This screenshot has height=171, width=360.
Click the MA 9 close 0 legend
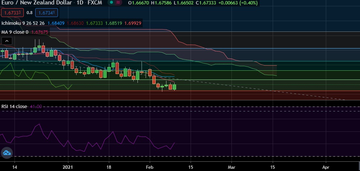(x=15, y=32)
